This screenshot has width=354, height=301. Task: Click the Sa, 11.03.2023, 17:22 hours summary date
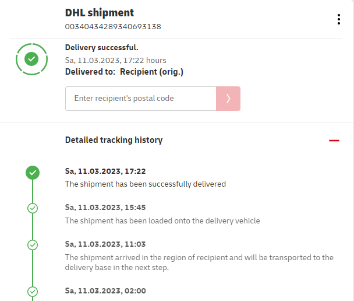116,60
